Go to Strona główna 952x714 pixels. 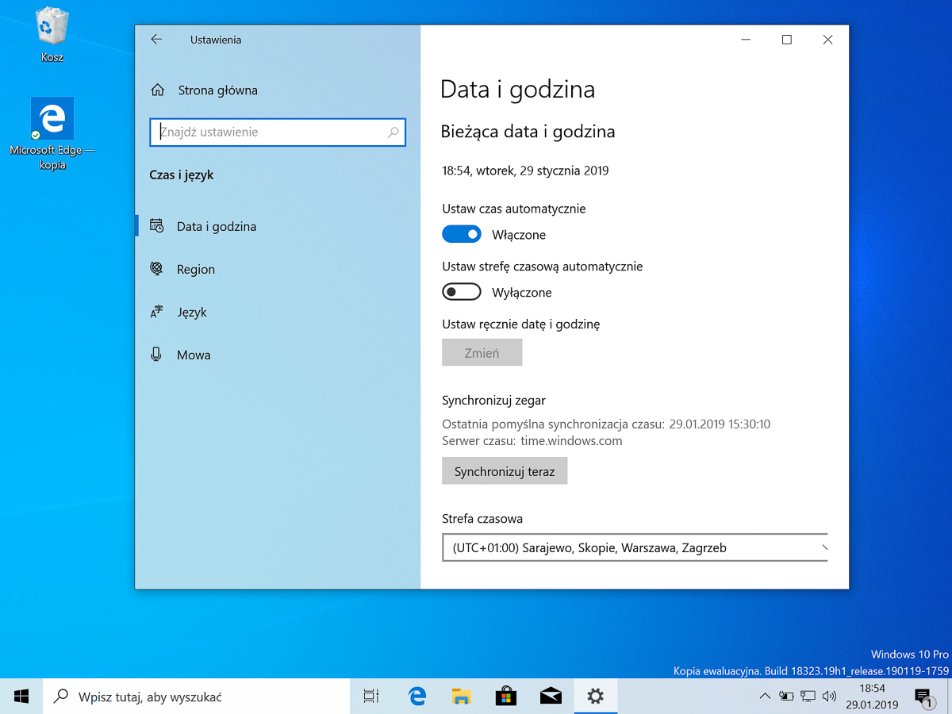pos(217,90)
